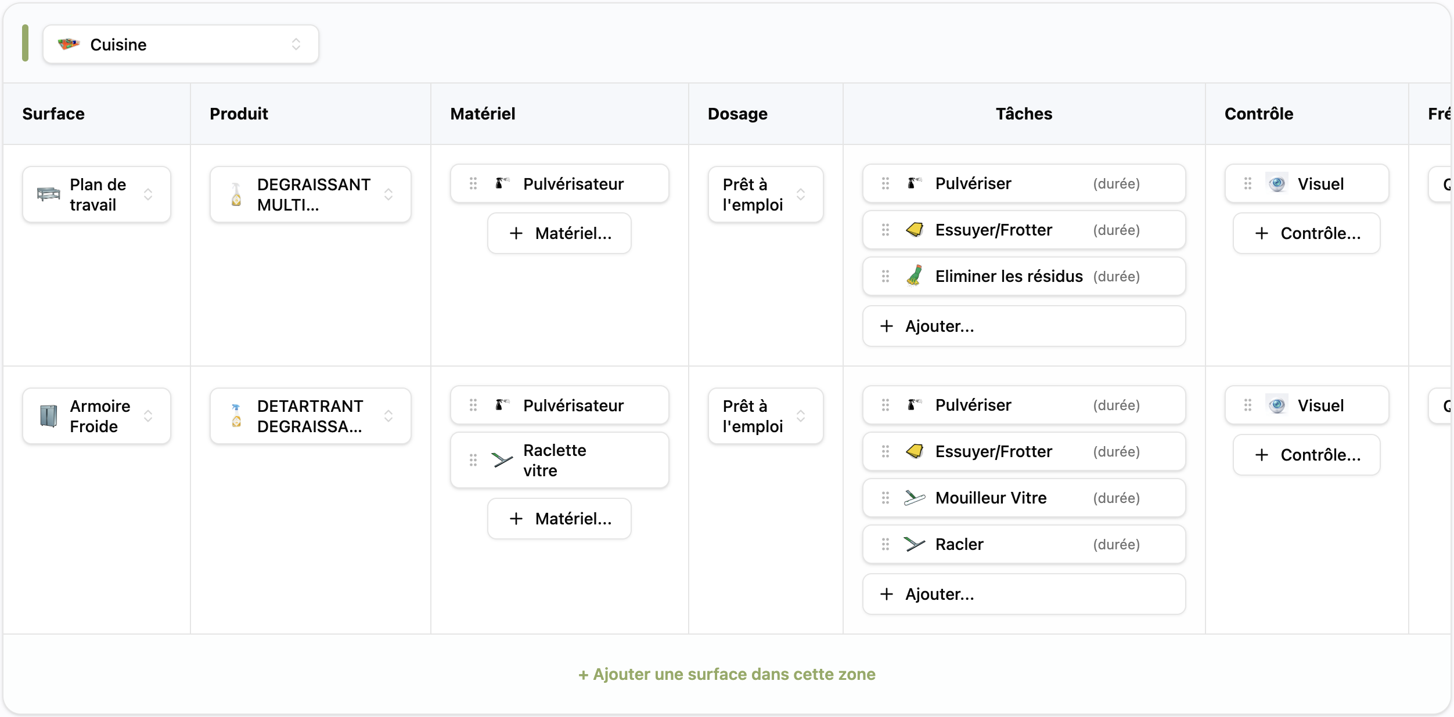Viewport: 1454px width, 717px height.
Task: Click the DETARTRANT DEGRAISSA product bottle icon
Action: coord(236,416)
